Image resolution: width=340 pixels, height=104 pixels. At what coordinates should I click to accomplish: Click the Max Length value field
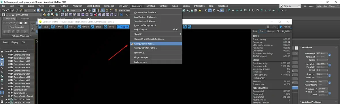[x=321, y=54]
